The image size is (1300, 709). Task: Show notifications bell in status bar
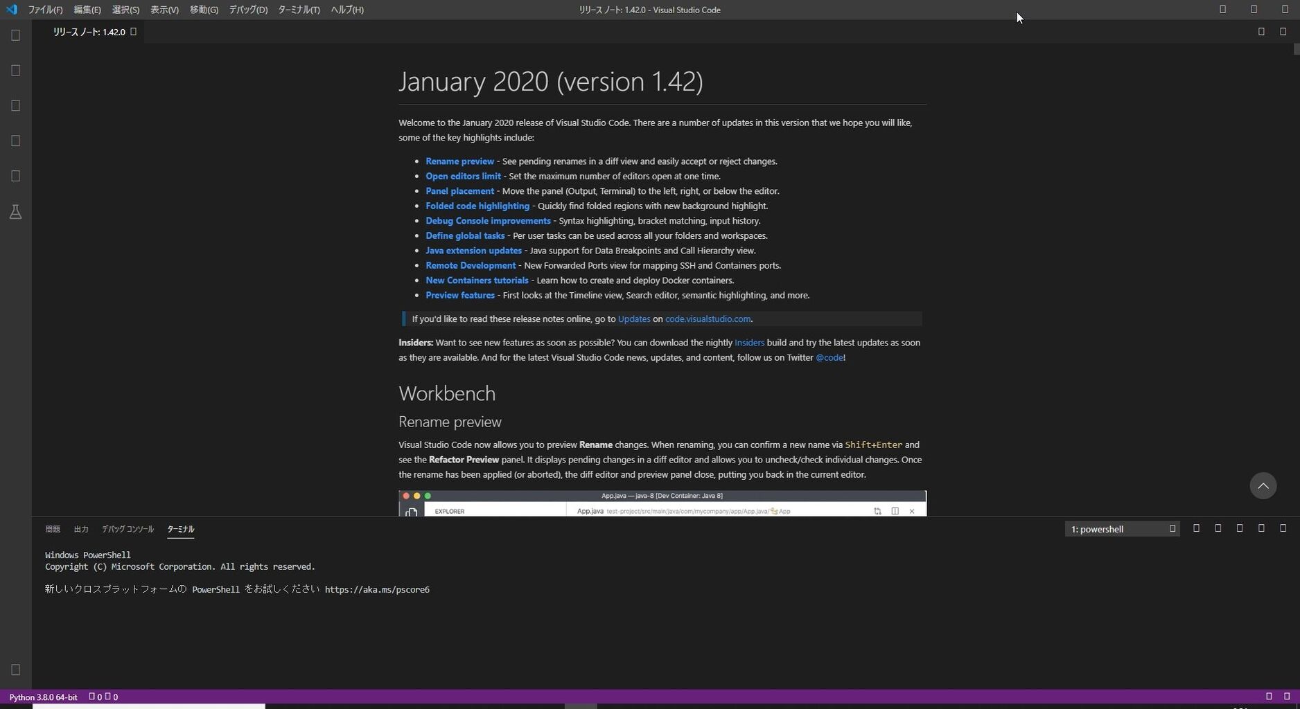point(1287,697)
